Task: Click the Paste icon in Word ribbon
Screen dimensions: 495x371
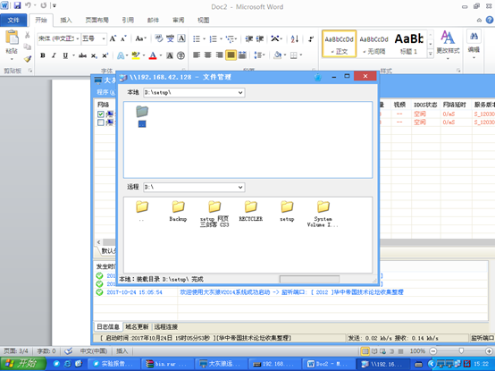Action: tap(12, 38)
